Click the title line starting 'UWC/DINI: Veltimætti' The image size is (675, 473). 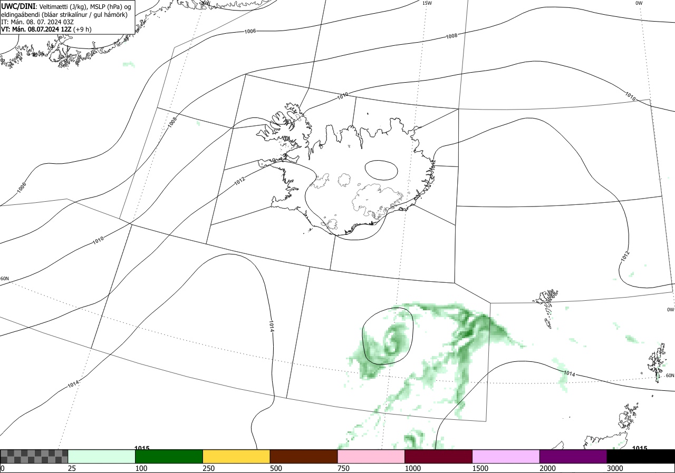click(66, 6)
